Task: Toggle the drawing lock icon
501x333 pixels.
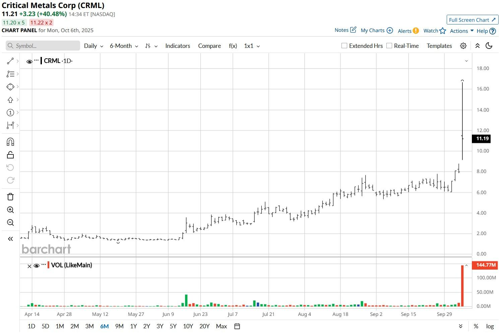Action: point(10,155)
